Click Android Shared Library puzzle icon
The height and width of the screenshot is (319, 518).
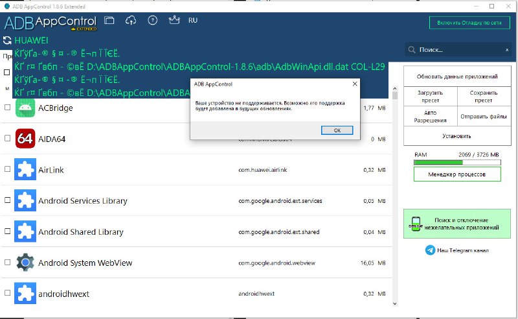25,231
